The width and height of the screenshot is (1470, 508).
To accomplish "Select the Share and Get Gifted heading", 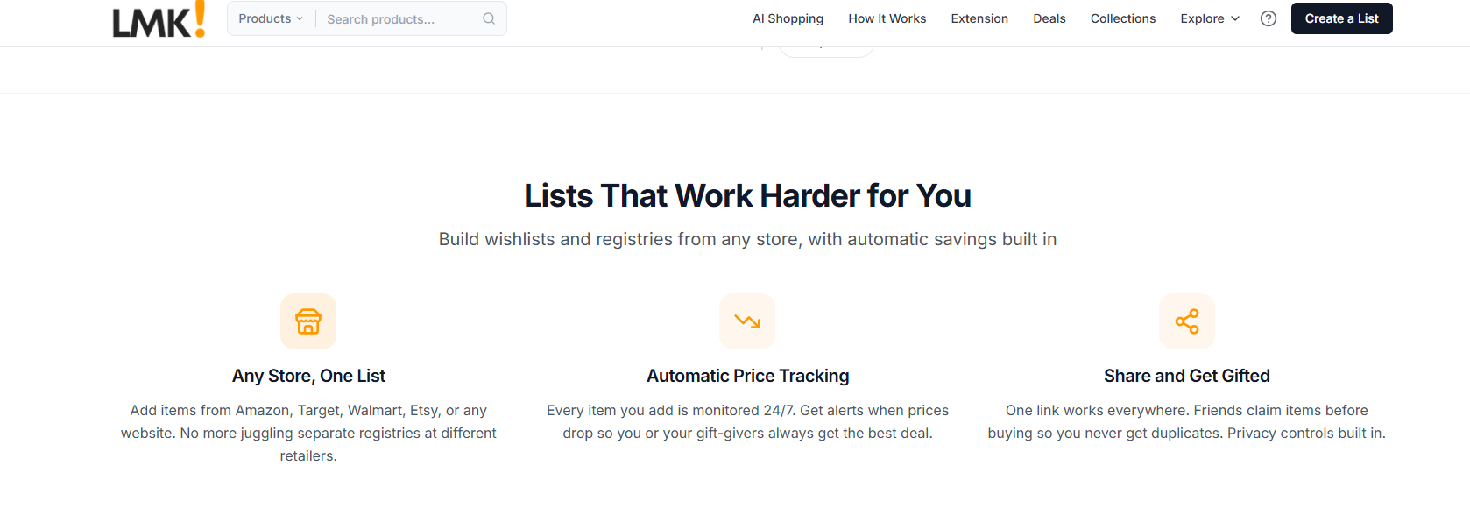I will (x=1187, y=376).
